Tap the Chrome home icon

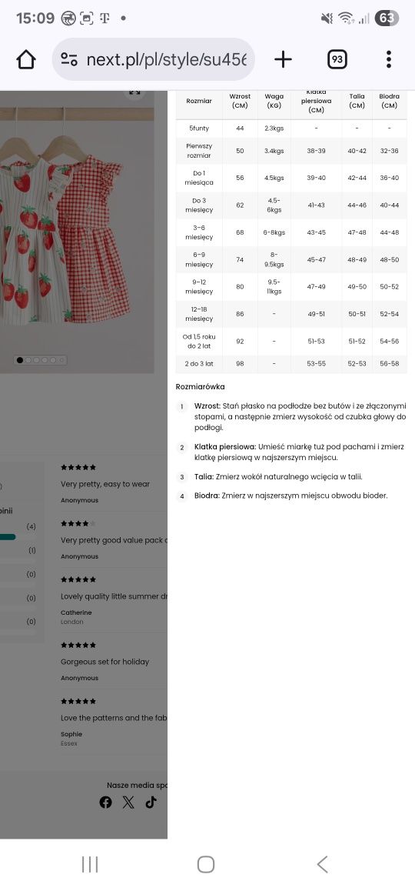coord(26,60)
